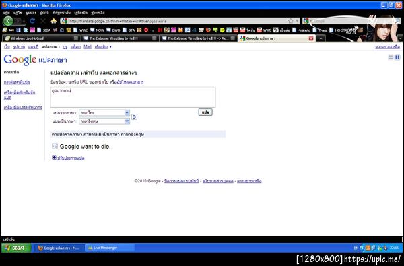The width and height of the screenshot is (404, 266).
Task: Reload the page with the Refresh icon
Action: click(32, 21)
